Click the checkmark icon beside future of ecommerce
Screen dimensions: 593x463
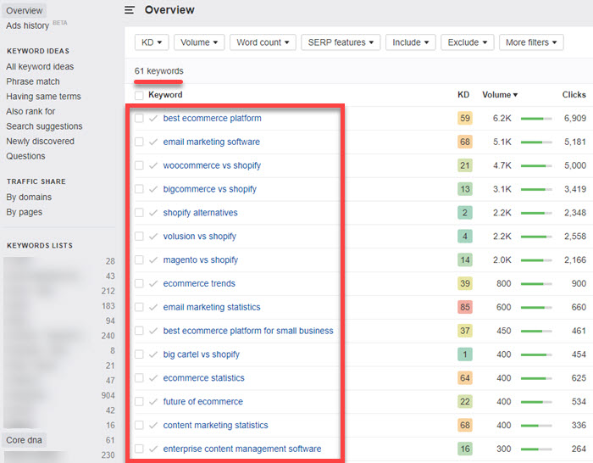point(153,402)
